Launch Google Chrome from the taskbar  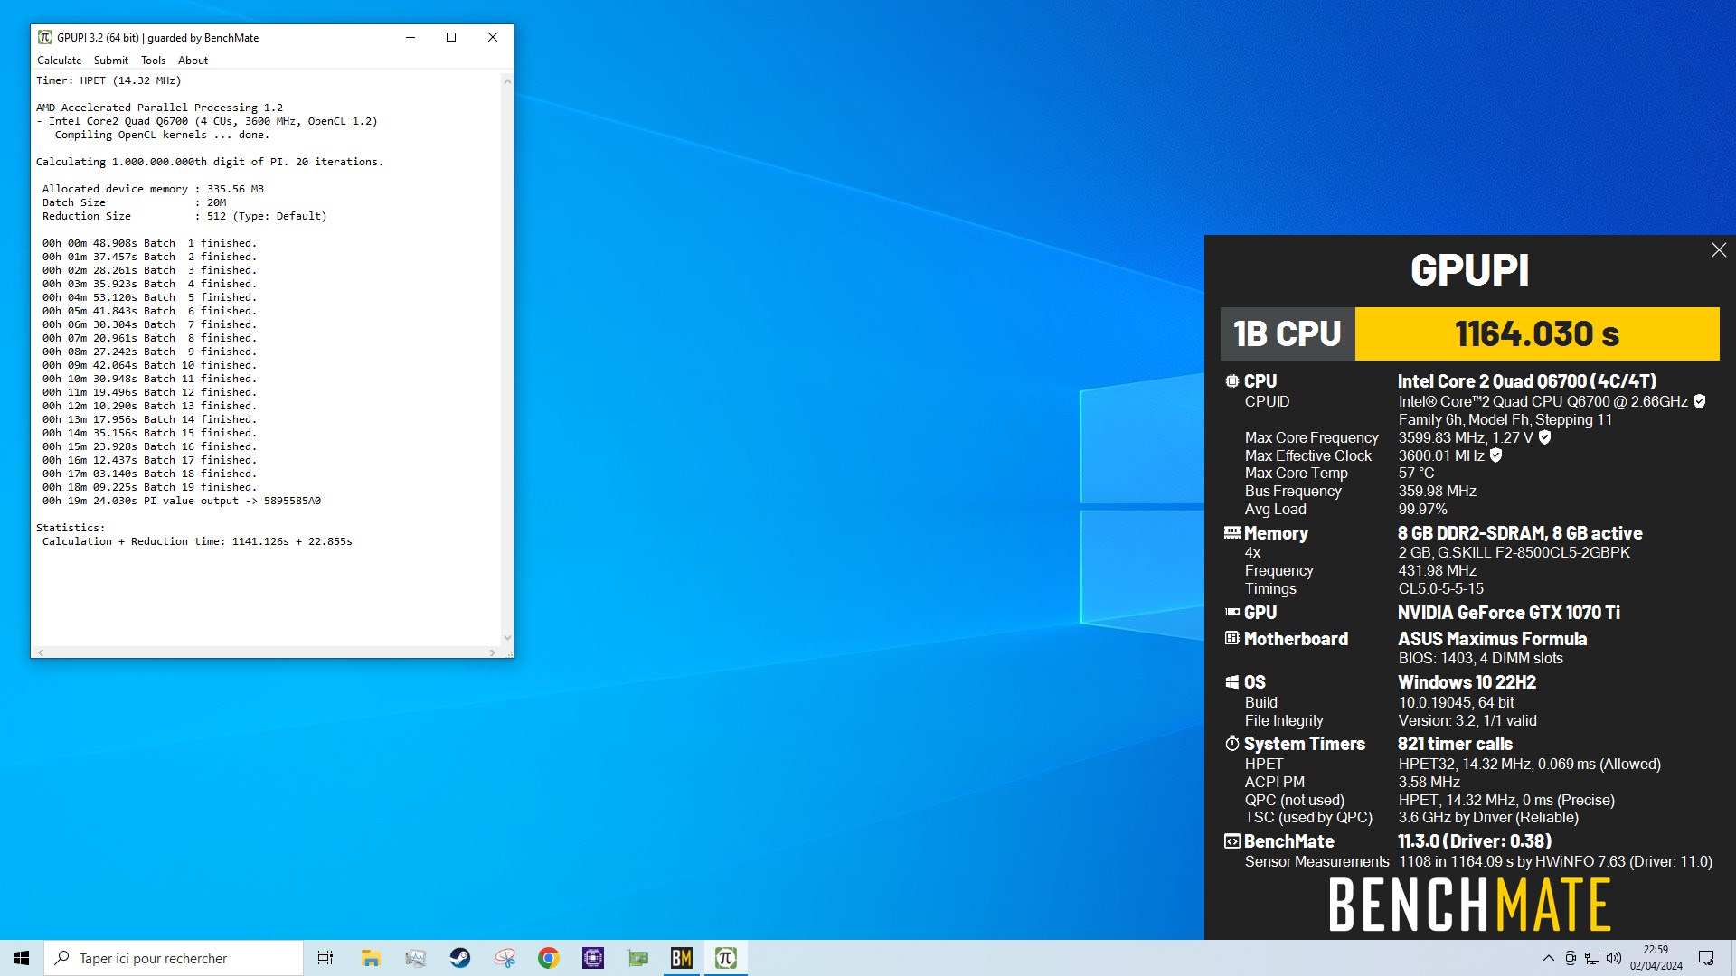point(549,958)
